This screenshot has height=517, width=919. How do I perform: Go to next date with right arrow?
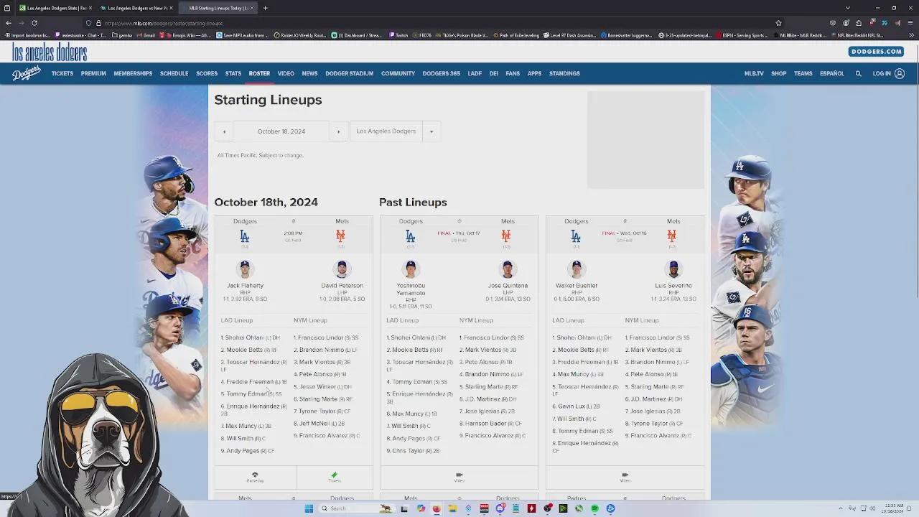pos(339,131)
